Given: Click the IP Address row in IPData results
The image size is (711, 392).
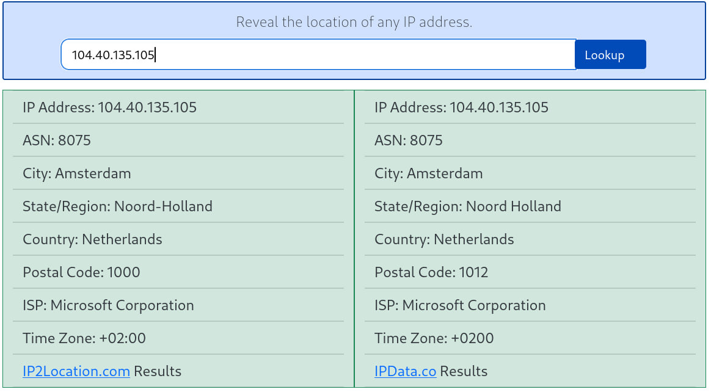Looking at the screenshot, I should pyautogui.click(x=461, y=107).
